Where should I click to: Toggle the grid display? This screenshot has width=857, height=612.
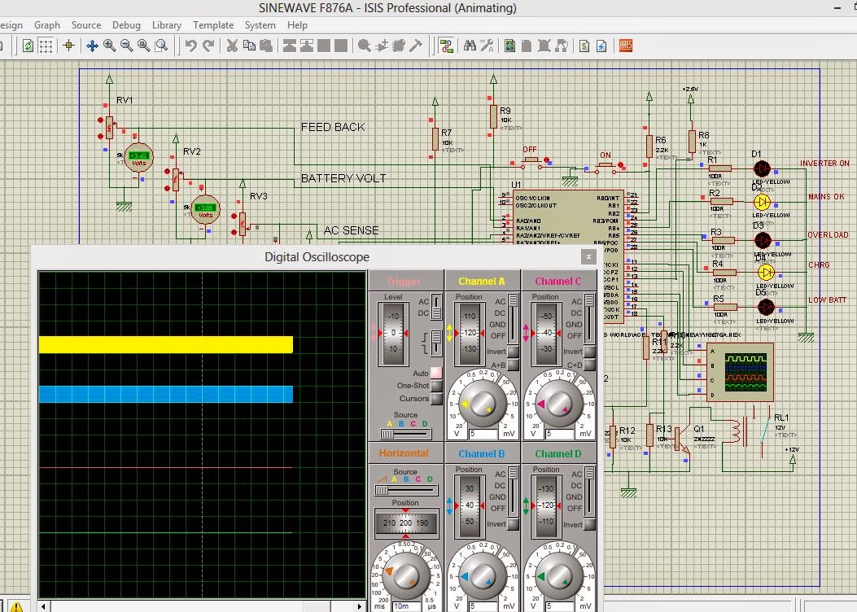[x=45, y=46]
